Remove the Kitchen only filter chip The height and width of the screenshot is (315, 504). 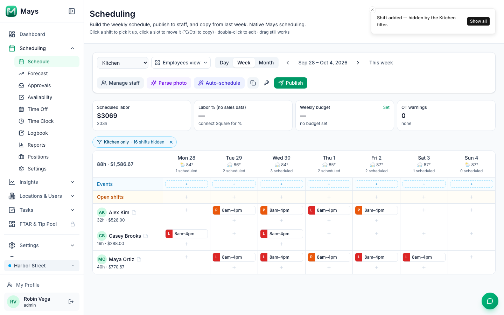click(x=171, y=142)
